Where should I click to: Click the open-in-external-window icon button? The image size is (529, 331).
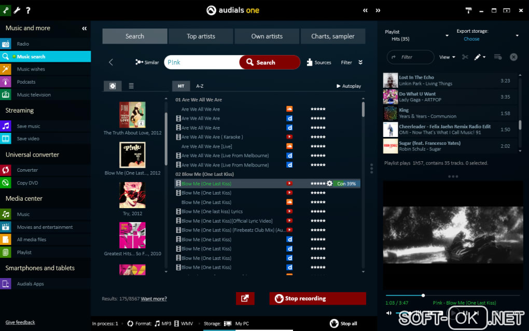pyautogui.click(x=245, y=298)
